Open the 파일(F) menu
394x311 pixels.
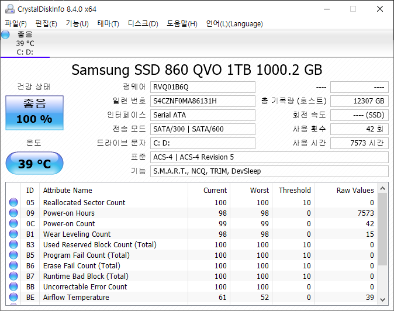point(16,23)
